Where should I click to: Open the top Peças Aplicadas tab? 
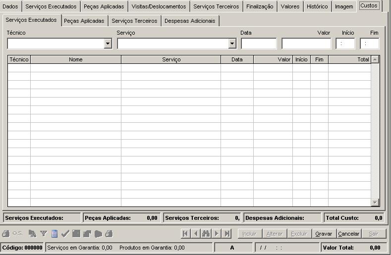coord(104,6)
